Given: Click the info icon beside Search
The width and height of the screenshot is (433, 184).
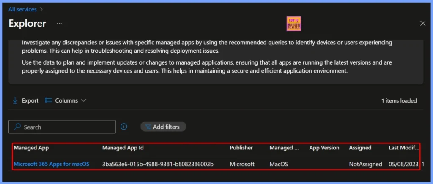Looking at the screenshot, I should point(124,127).
